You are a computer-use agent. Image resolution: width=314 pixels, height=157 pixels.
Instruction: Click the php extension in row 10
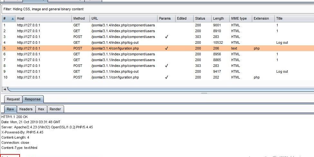click(257, 78)
